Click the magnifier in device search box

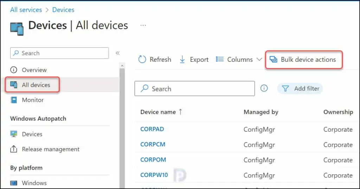[144, 88]
